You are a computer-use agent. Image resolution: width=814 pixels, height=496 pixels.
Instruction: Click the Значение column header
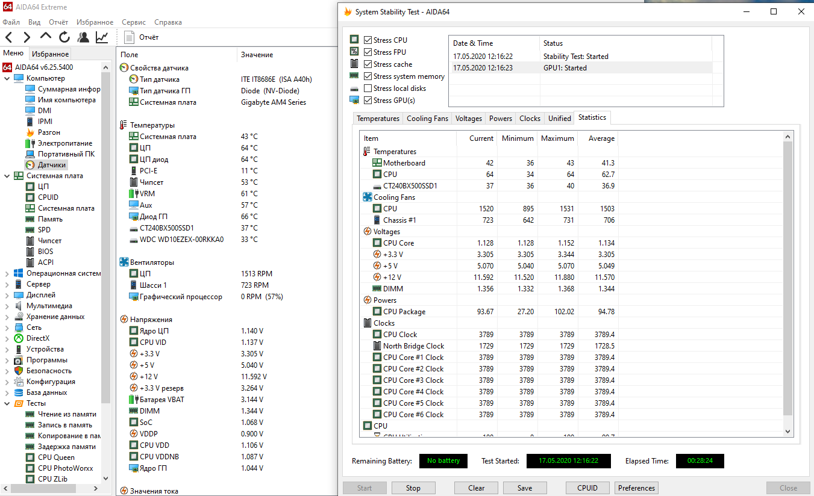tap(257, 55)
